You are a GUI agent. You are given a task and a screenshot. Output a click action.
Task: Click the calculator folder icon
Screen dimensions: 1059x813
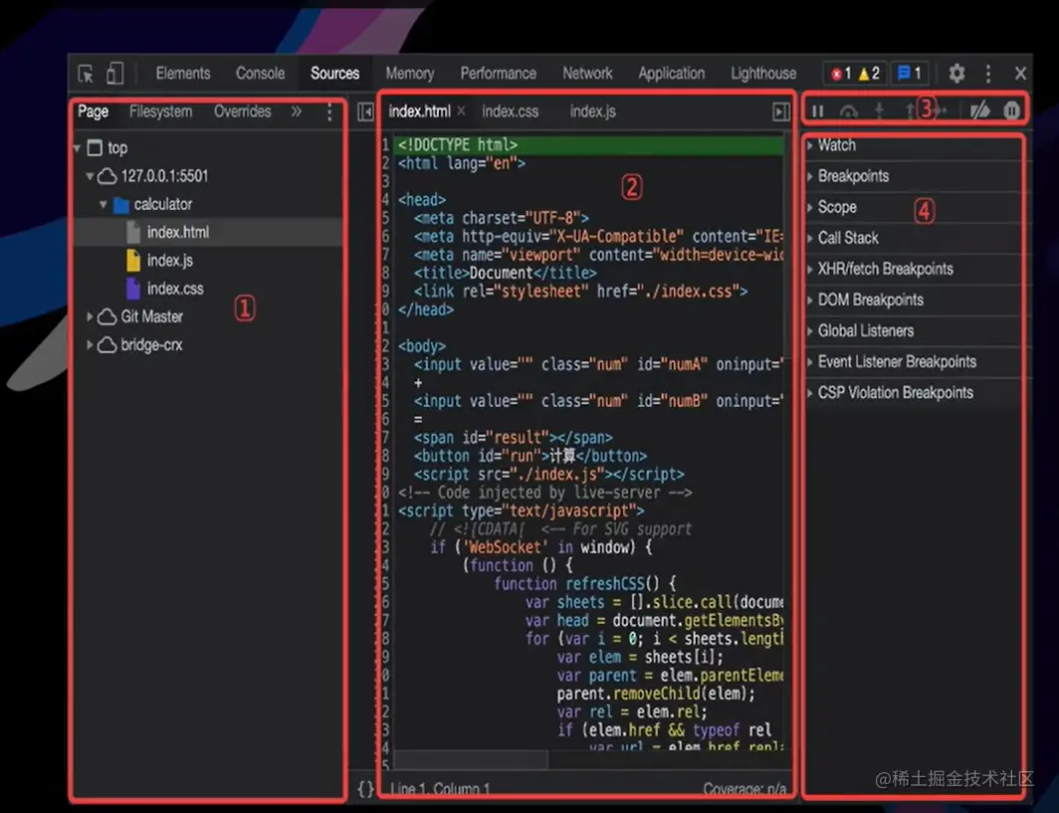pyautogui.click(x=121, y=205)
